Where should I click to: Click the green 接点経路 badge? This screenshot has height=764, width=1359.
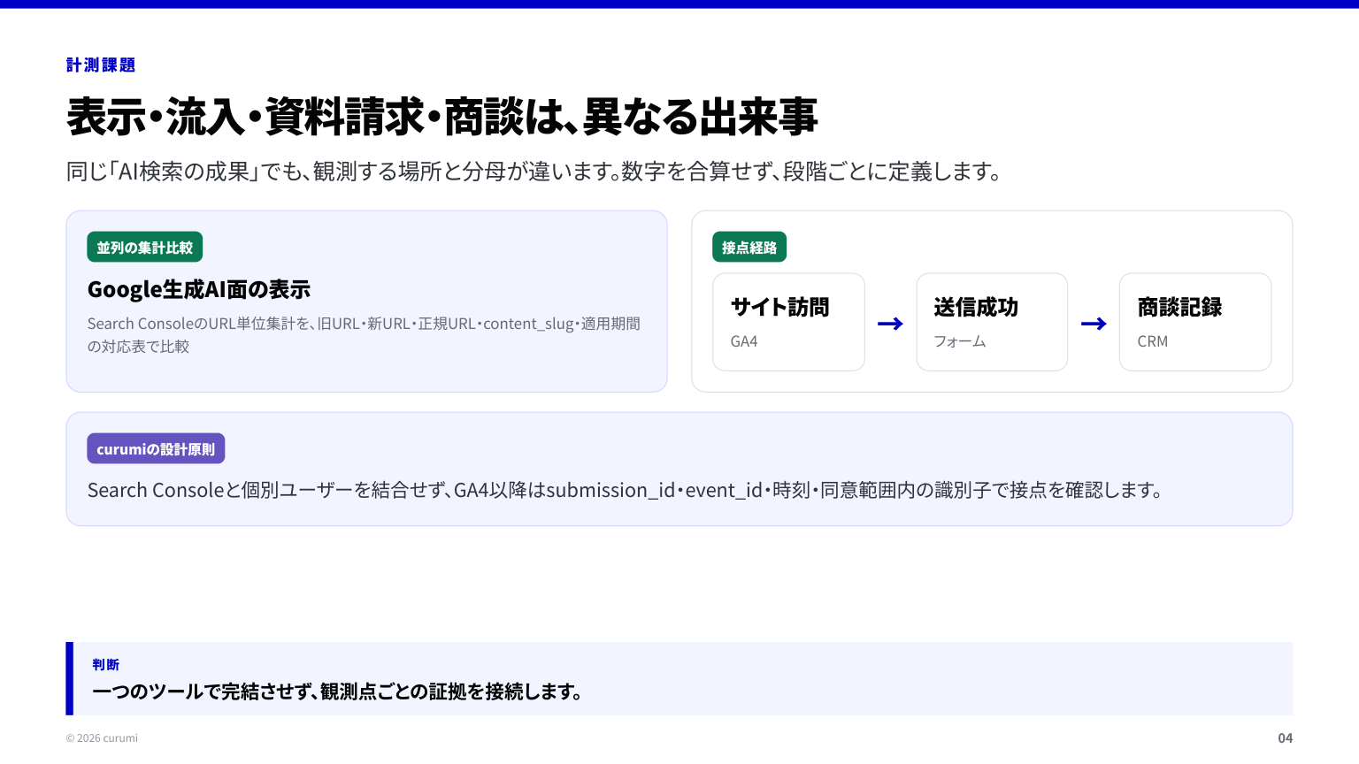(x=749, y=248)
